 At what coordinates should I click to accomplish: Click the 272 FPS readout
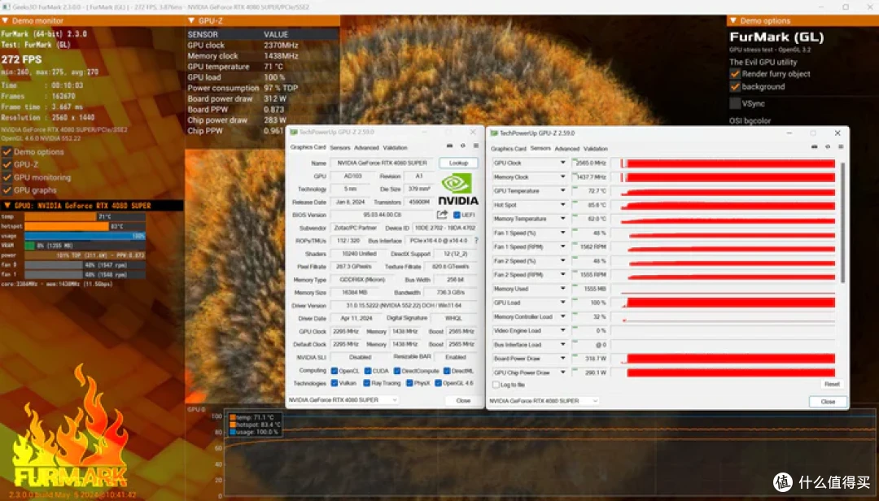pyautogui.click(x=21, y=59)
